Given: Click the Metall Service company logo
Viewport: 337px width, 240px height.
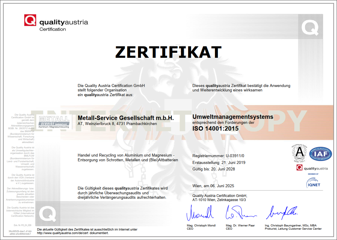Looking at the screenshot, I should [x=54, y=121].
